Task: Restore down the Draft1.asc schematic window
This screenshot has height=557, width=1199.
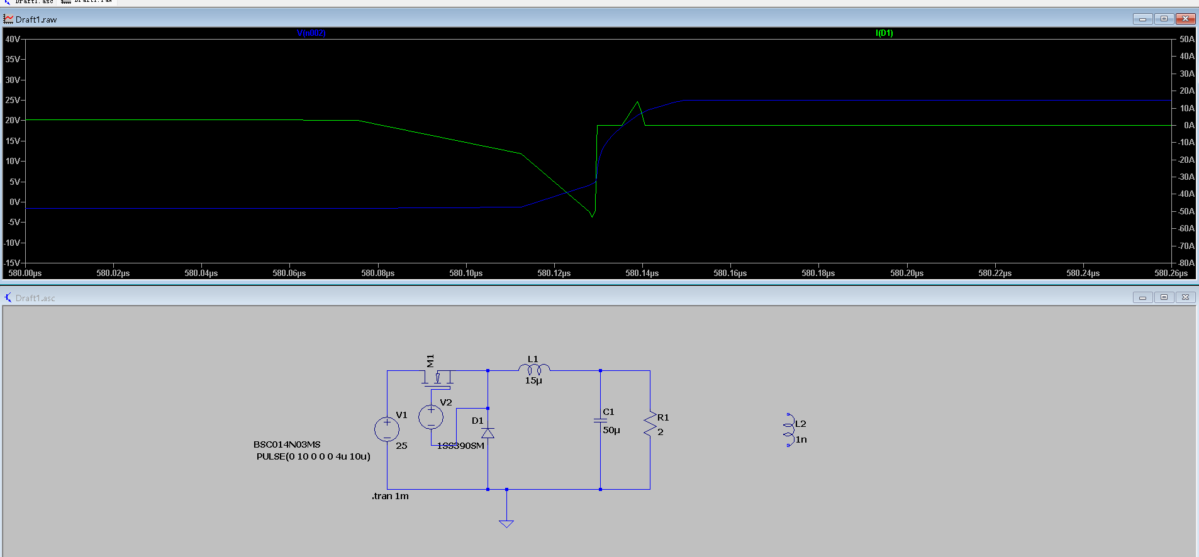Action: (1164, 297)
